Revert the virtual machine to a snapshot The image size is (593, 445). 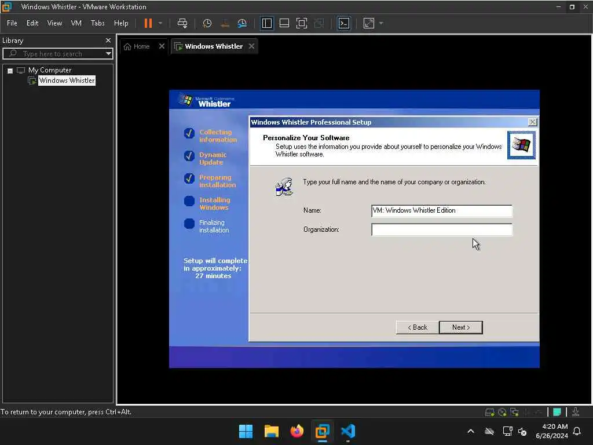pos(225,23)
